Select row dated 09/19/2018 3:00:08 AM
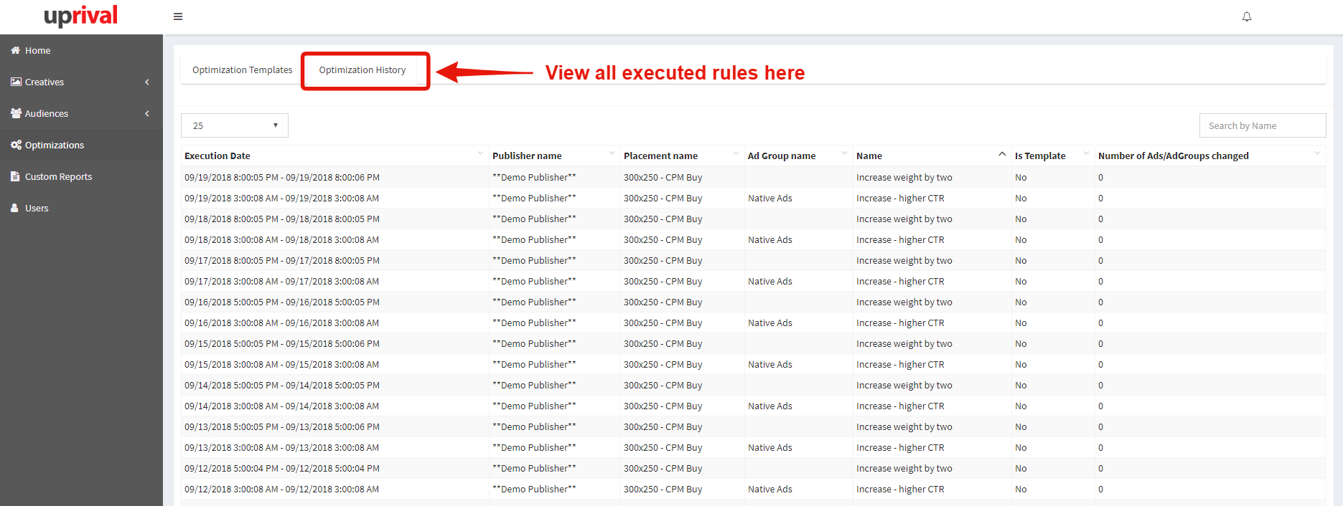Screen dimensions: 1343x506 (754, 198)
